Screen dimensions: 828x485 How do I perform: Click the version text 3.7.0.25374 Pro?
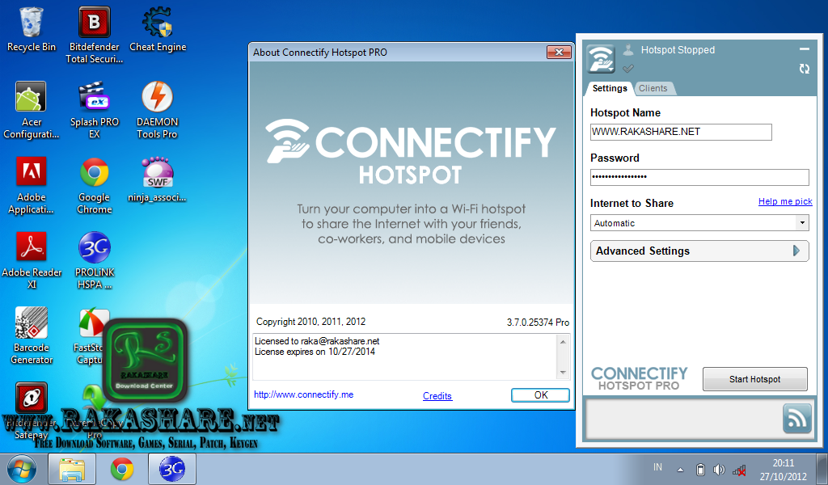(538, 322)
